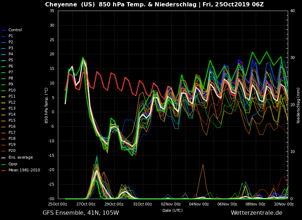Click the 30 precipitation axis value

tap(292, 58)
